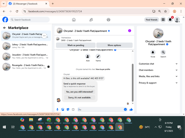The height and width of the screenshot is (138, 185).
Task: Click the chat scrollbar up arrow
Action: click(133, 51)
